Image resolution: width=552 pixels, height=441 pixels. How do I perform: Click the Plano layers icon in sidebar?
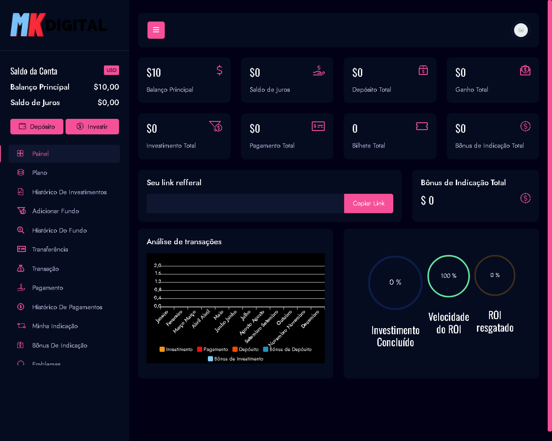click(x=21, y=172)
